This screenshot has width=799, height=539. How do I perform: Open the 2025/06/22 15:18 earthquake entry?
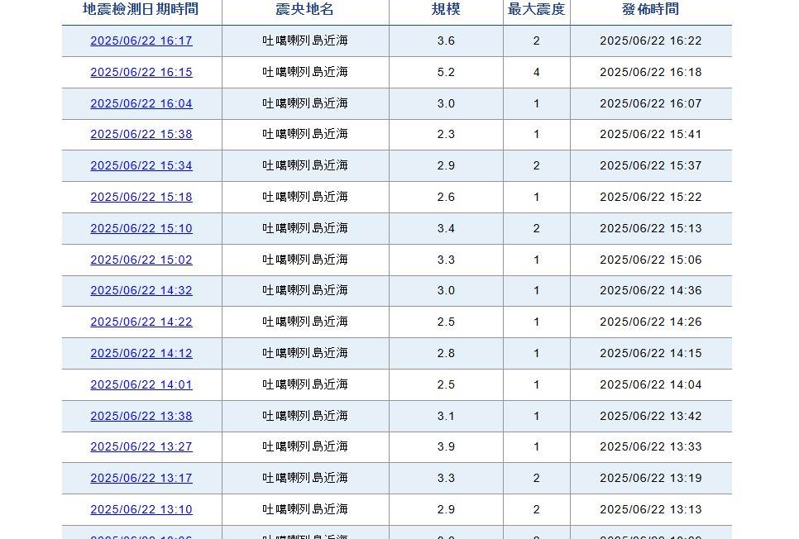click(x=141, y=198)
